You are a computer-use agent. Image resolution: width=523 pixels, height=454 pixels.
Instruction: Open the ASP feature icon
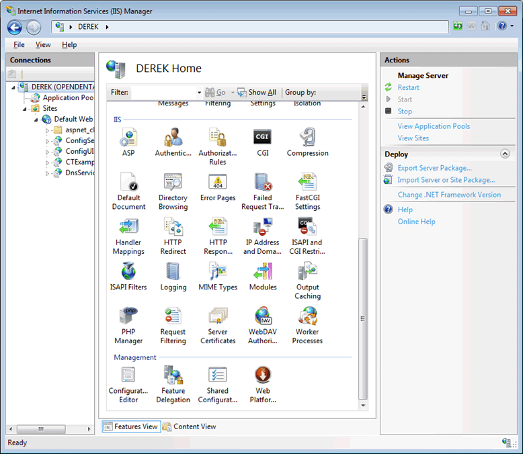pos(128,142)
